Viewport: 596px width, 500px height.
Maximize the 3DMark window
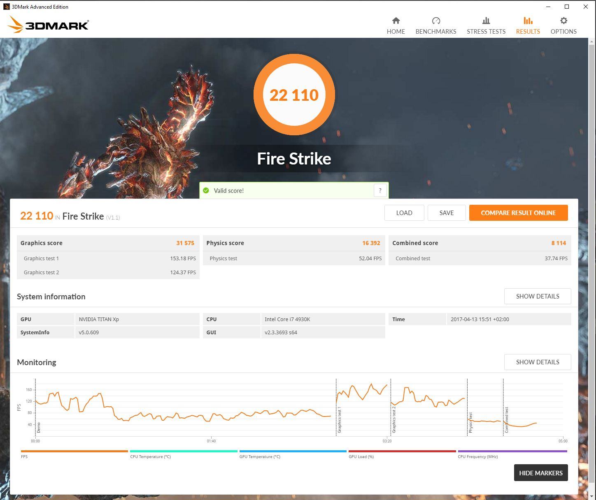tap(567, 7)
